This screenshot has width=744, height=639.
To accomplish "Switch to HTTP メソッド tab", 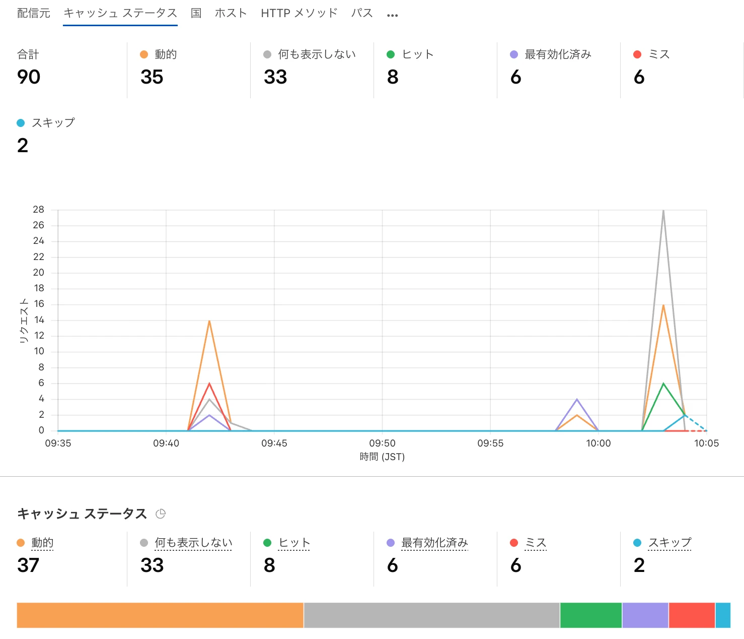I will click(x=299, y=13).
